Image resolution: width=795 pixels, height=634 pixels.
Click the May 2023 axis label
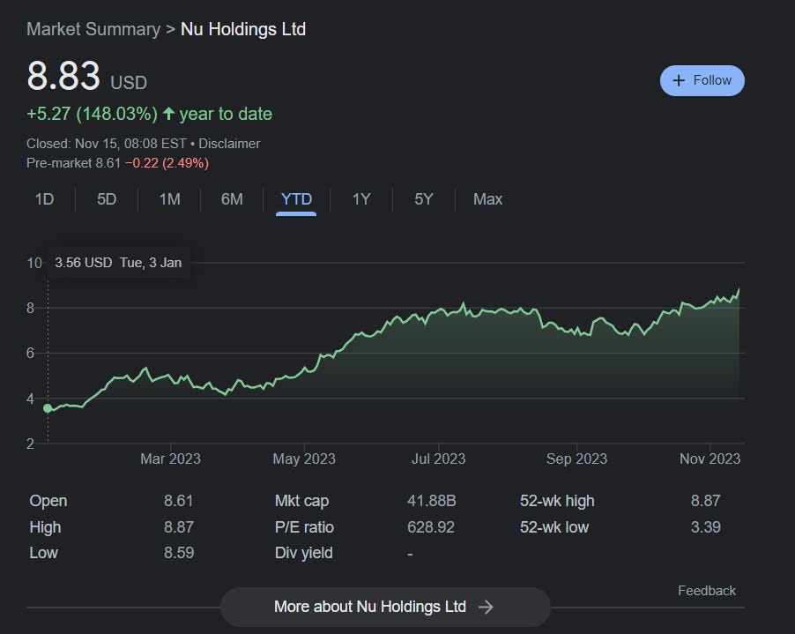click(304, 459)
